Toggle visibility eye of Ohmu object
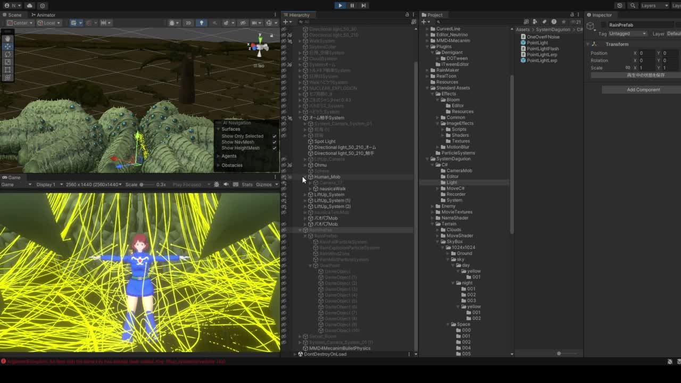Viewport: 681px width, 383px height. coord(284,165)
